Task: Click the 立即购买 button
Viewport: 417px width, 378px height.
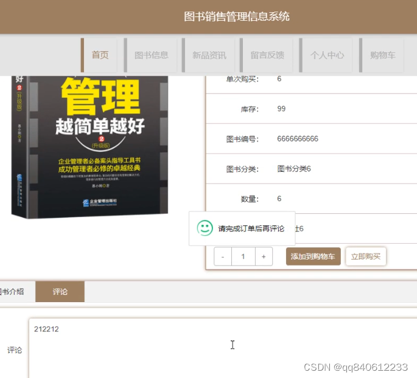Action: pyautogui.click(x=366, y=256)
